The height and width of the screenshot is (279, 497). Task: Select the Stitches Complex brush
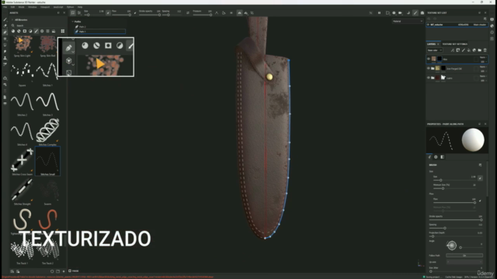[47, 132]
